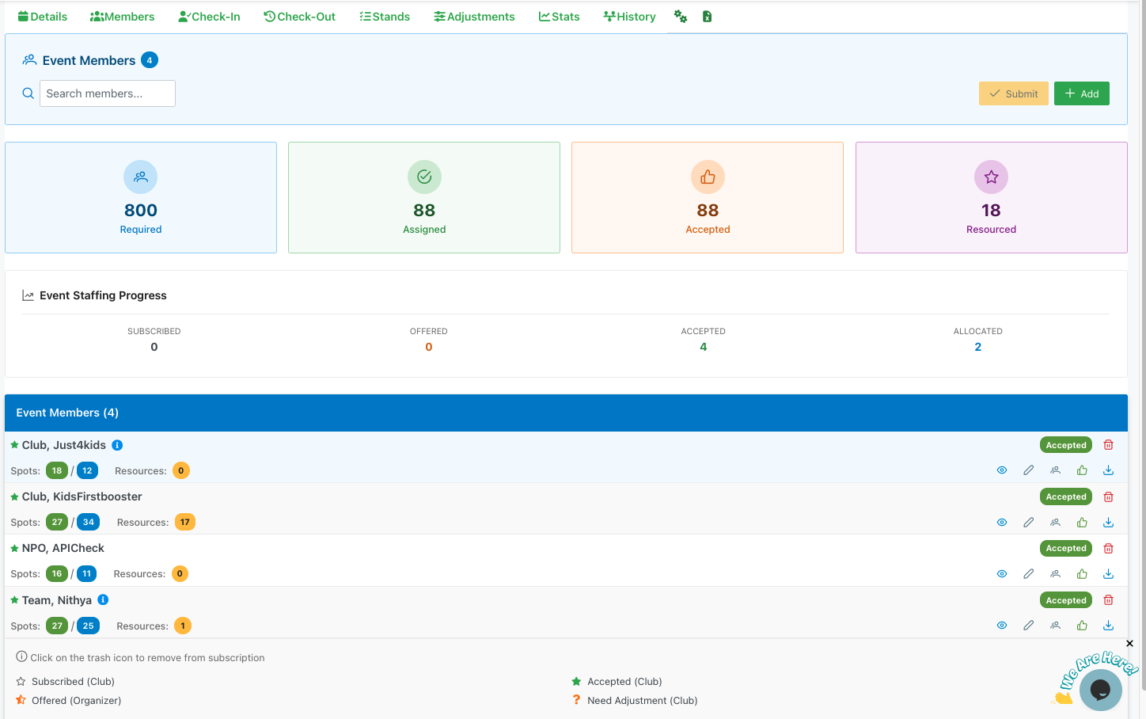Open the chat support bubble
The image size is (1146, 719).
(1100, 690)
